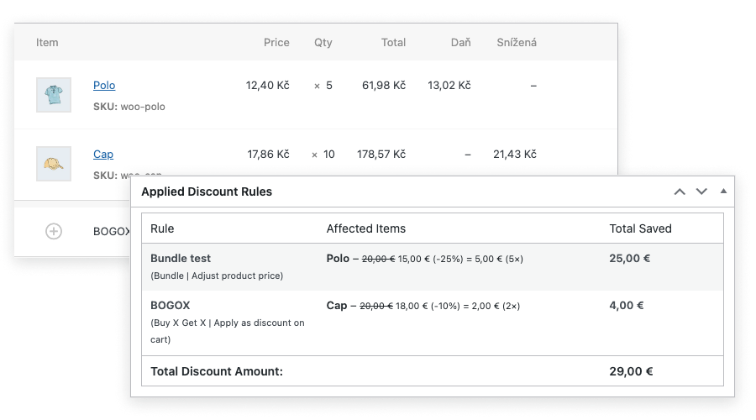756x420 pixels.
Task: Click the Polo shirt thumbnail image
Action: click(53, 96)
